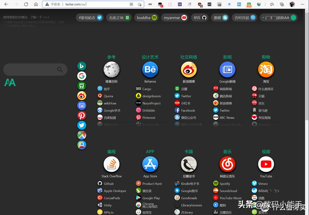Add page to favorites star icon
309x215 pixels.
(x=140, y=4)
